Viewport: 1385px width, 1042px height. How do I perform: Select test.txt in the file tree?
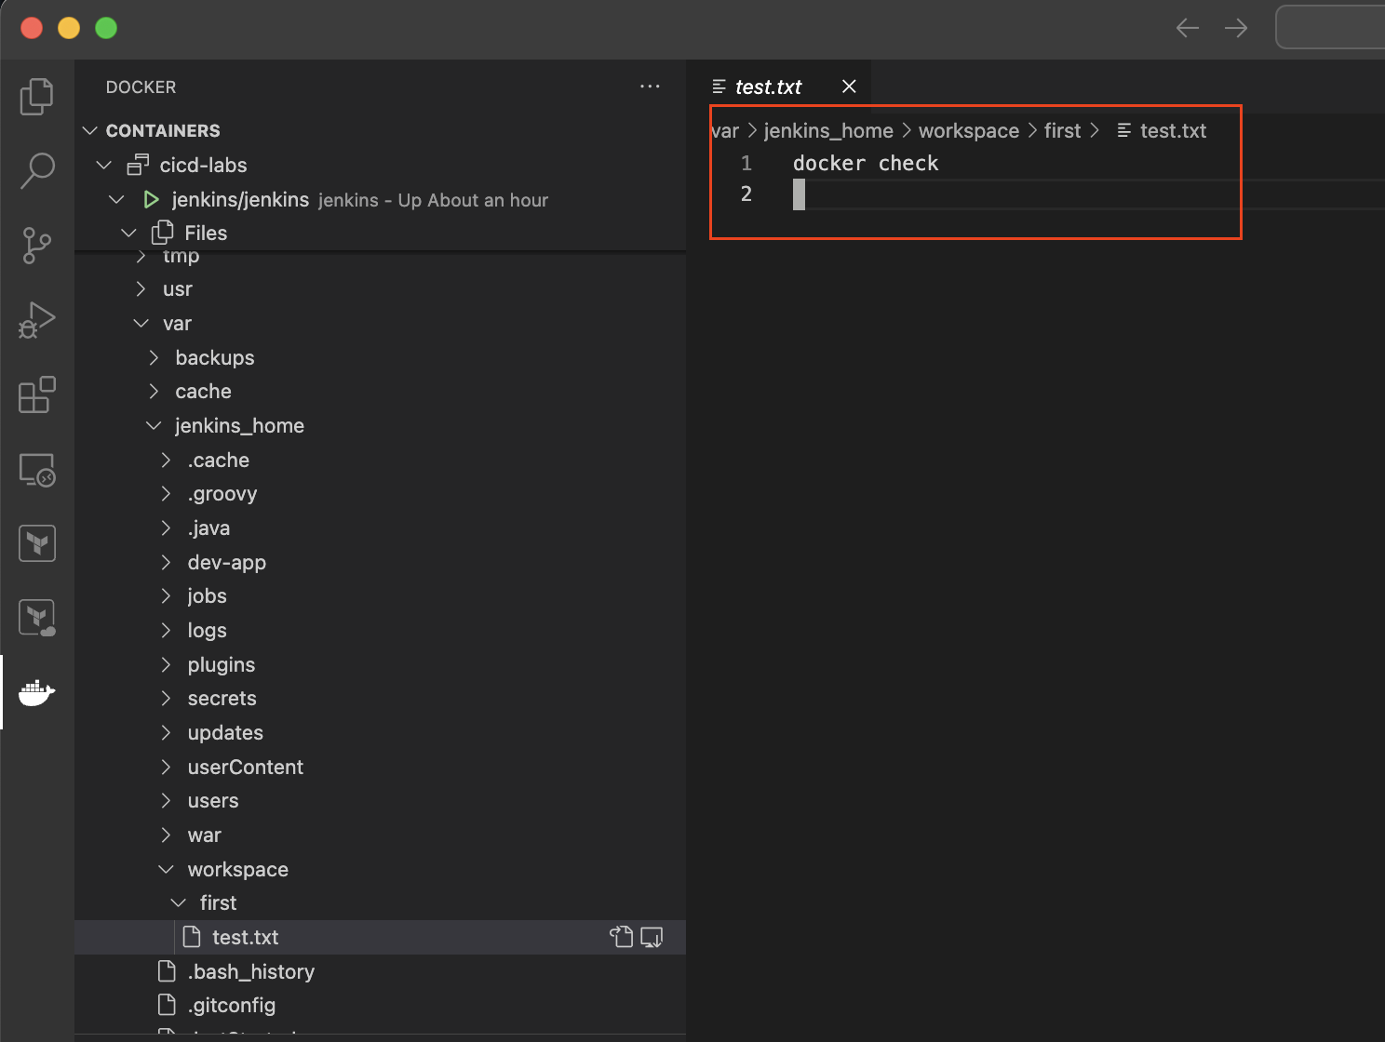click(x=380, y=937)
